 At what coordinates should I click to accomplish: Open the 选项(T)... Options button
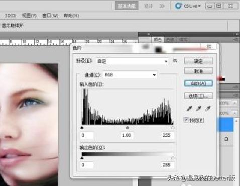point(198,96)
